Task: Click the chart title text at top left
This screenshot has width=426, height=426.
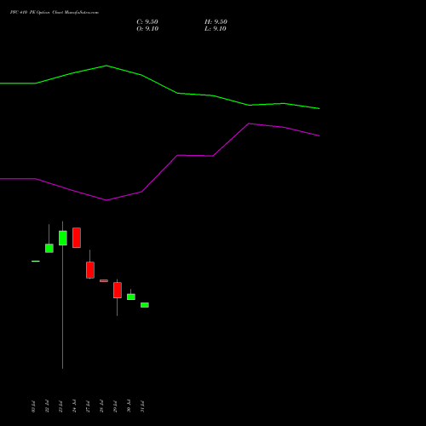Action: pyautogui.click(x=55, y=13)
